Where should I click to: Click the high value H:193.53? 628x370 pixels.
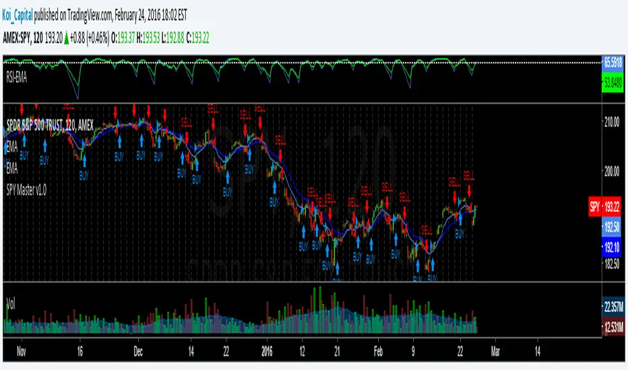(x=148, y=38)
